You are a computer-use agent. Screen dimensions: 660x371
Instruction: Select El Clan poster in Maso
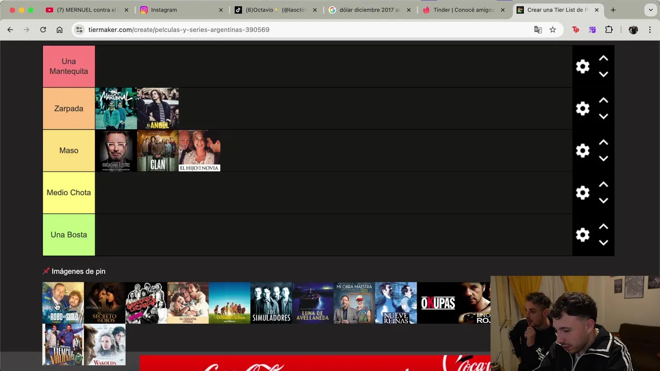coord(158,150)
